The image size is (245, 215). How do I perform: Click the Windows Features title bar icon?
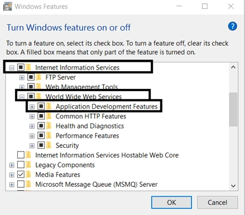click(x=8, y=7)
